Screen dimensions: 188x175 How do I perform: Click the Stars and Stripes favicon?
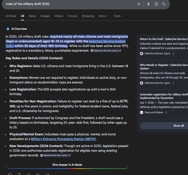pyautogui.click(x=142, y=112)
